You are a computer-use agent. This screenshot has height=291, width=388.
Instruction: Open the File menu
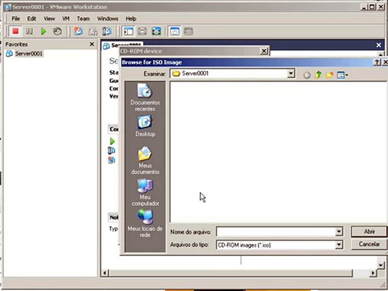coord(16,19)
